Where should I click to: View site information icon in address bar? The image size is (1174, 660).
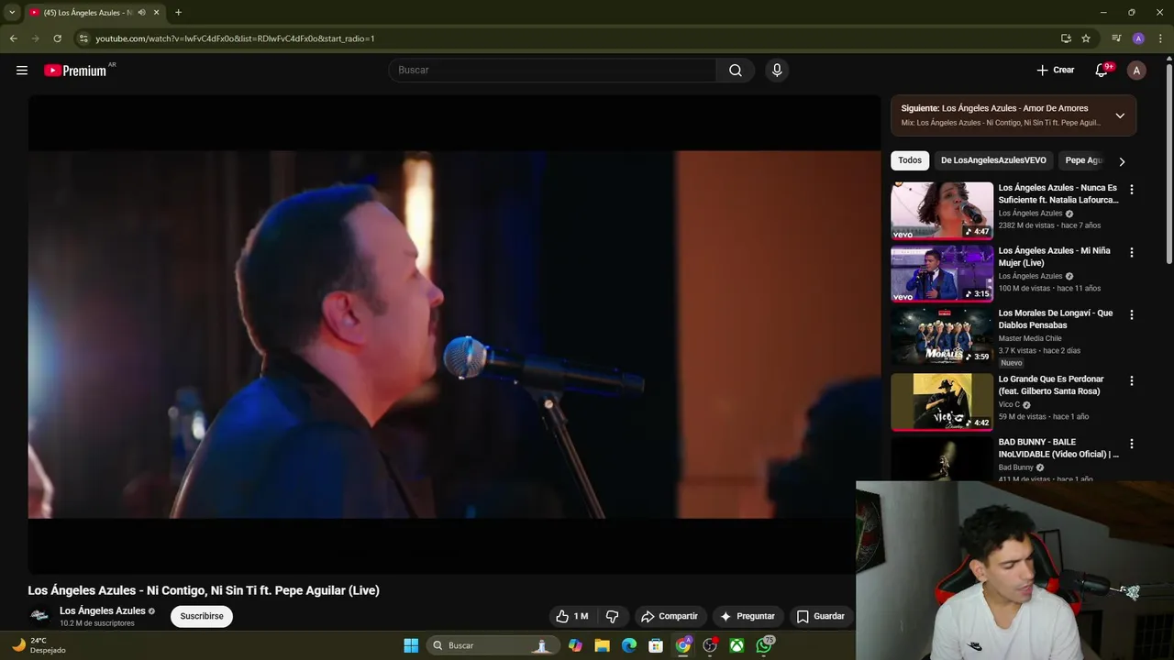click(x=83, y=38)
